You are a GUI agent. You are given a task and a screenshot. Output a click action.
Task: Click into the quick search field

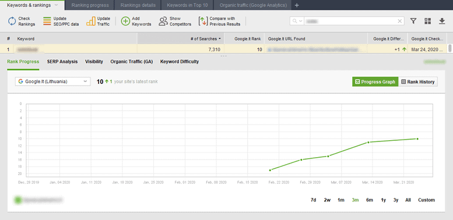pyautogui.click(x=350, y=21)
